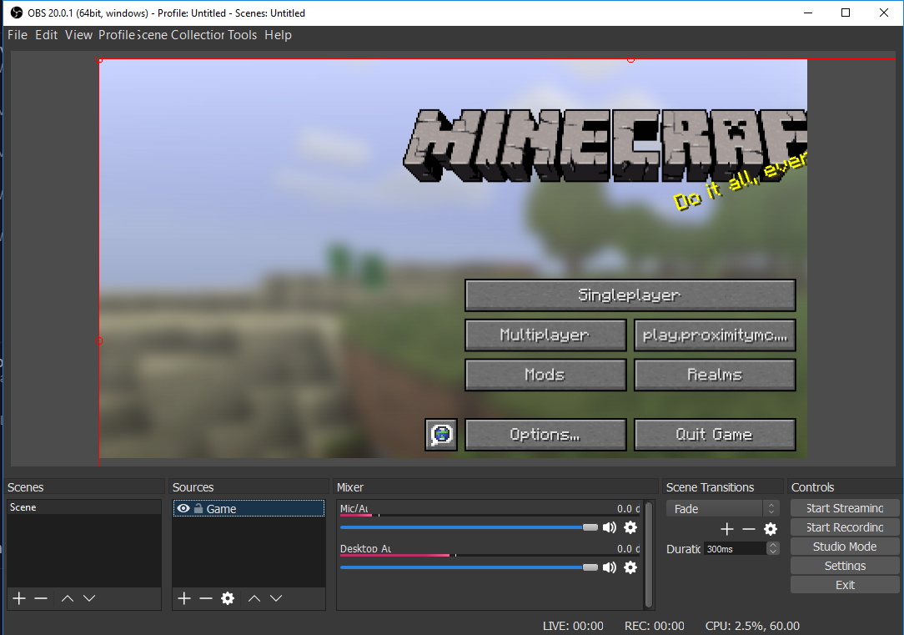Open transition properties gear icon

pyautogui.click(x=771, y=529)
